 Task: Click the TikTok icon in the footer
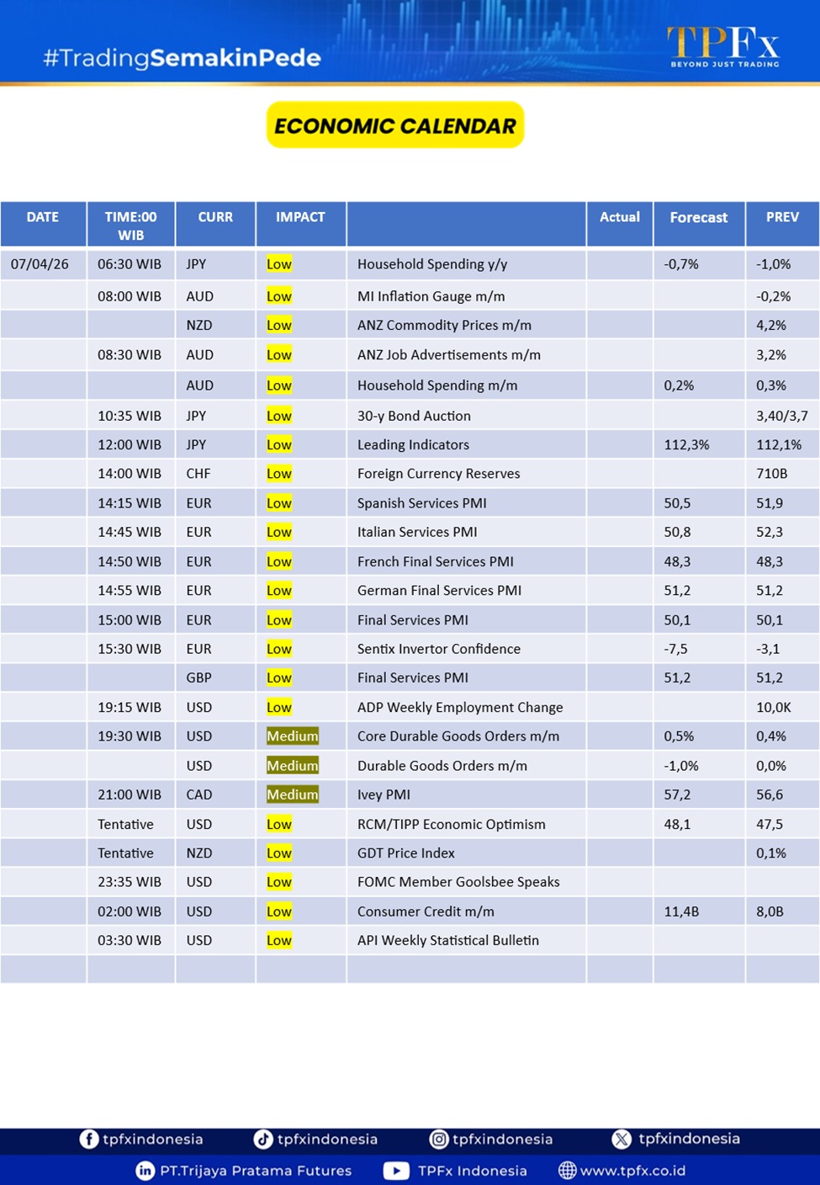click(263, 1139)
